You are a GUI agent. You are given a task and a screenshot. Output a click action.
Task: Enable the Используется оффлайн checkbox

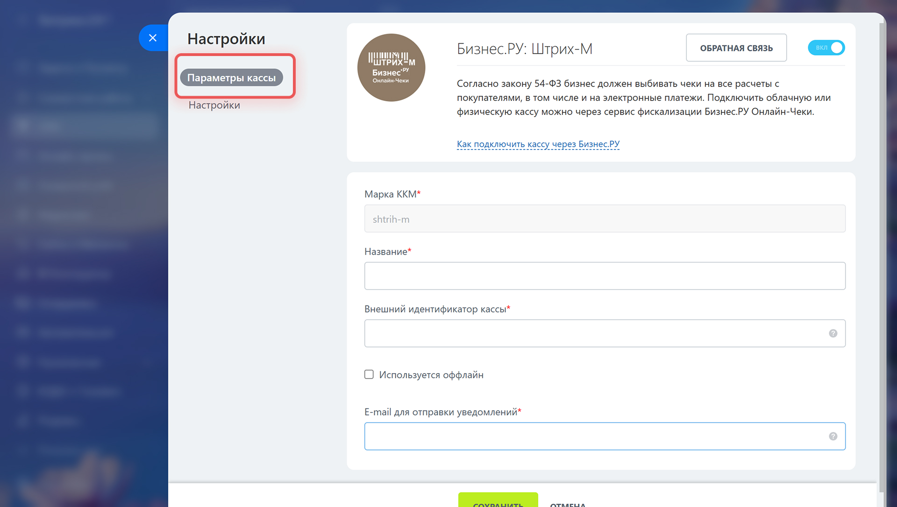click(369, 374)
